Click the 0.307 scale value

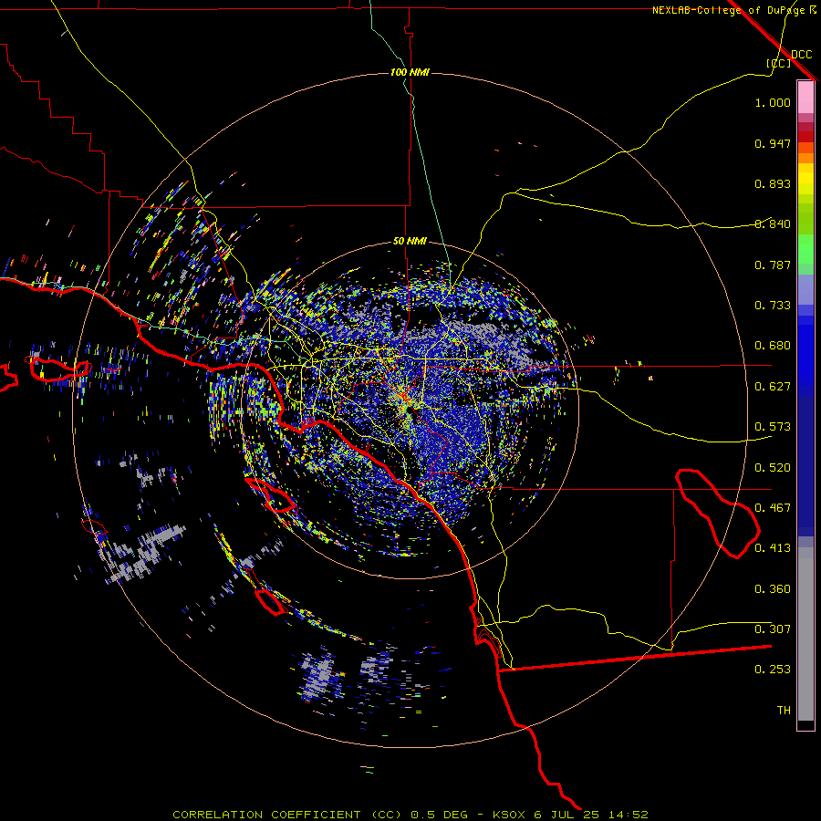coord(773,629)
